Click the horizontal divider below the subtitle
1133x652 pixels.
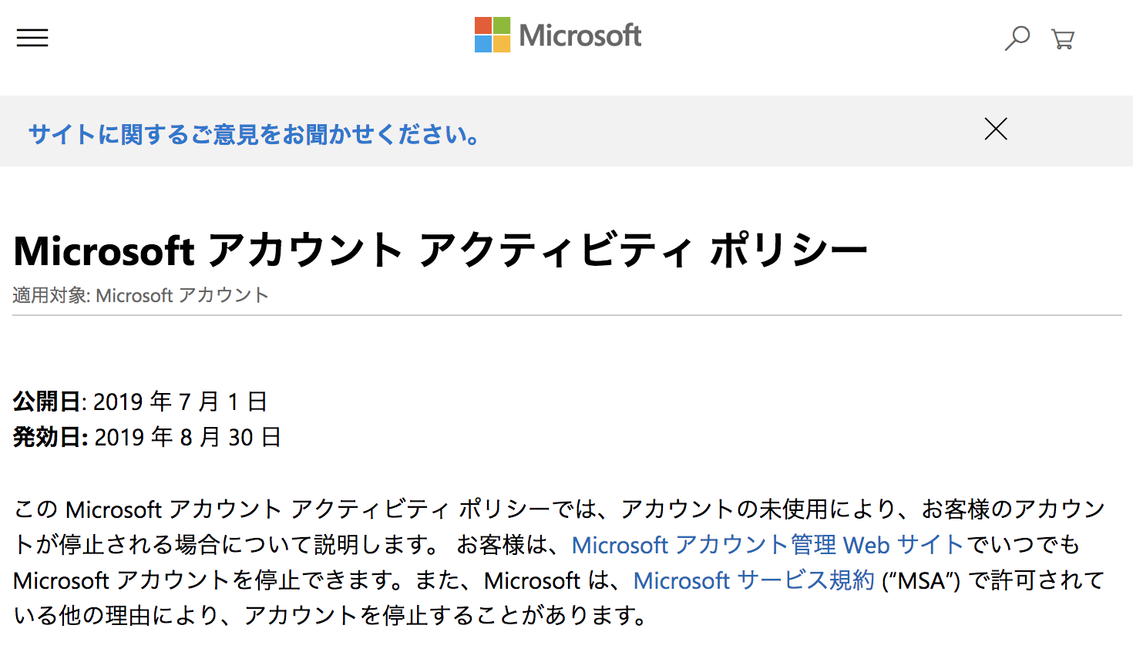(566, 315)
